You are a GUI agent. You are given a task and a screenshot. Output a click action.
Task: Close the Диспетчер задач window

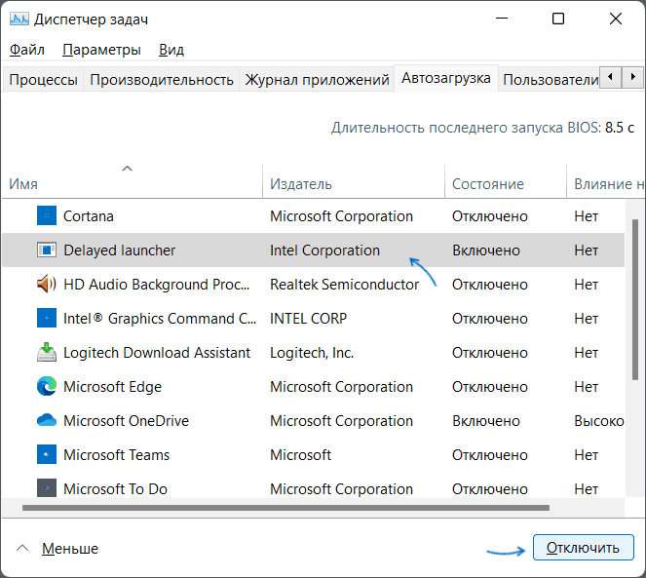pyautogui.click(x=616, y=19)
